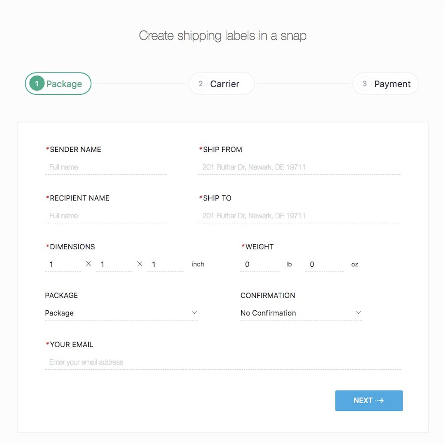Click the "2" Carrier step circle
The height and width of the screenshot is (444, 444).
[x=200, y=84]
